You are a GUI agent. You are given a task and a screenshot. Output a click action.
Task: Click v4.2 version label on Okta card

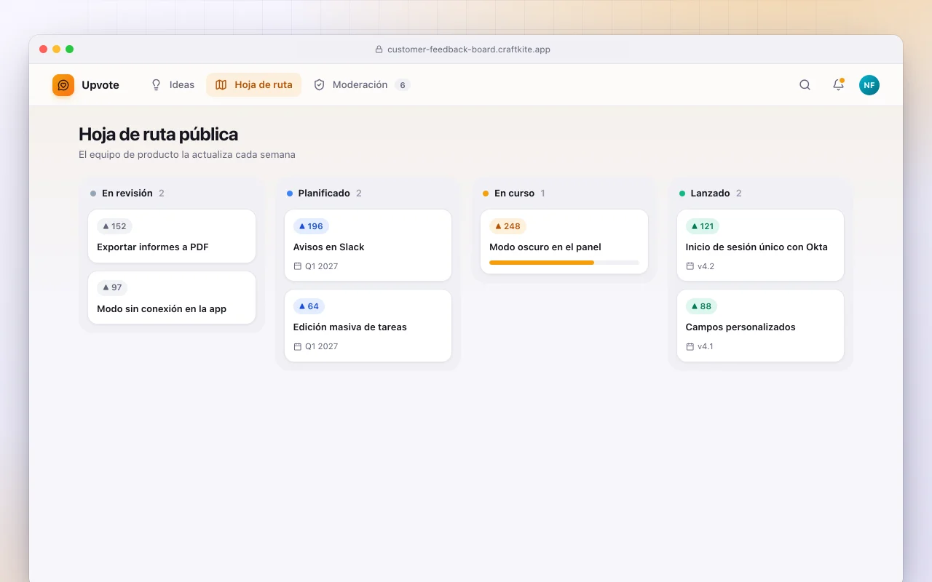pyautogui.click(x=700, y=266)
